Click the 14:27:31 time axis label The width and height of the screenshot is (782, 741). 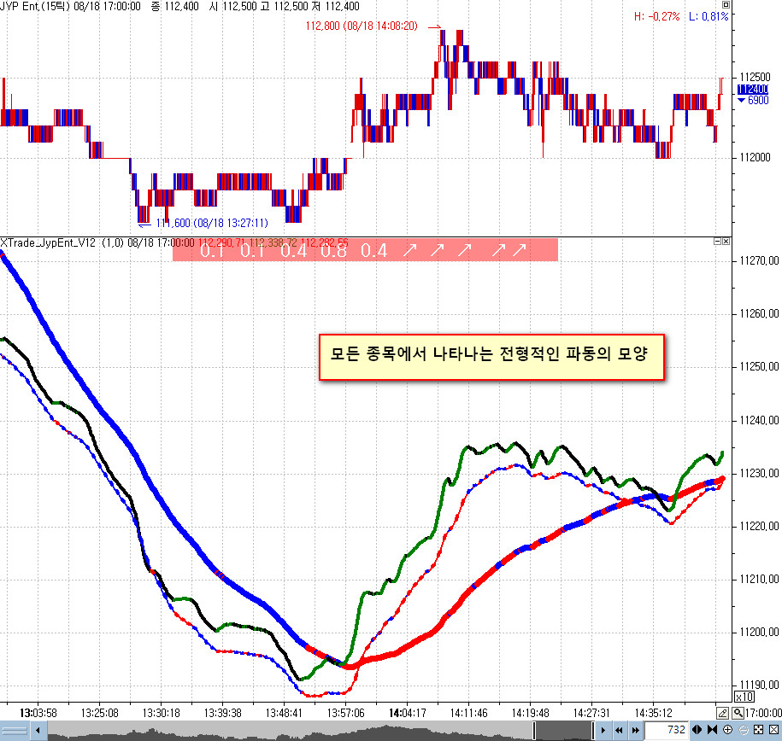coord(591,713)
